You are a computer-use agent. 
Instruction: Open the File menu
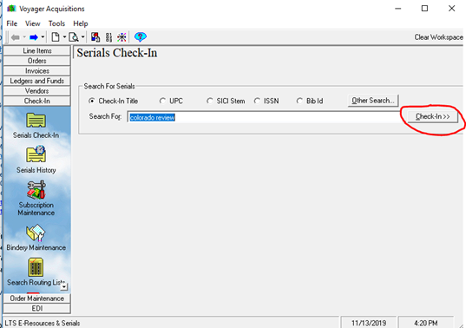(12, 23)
